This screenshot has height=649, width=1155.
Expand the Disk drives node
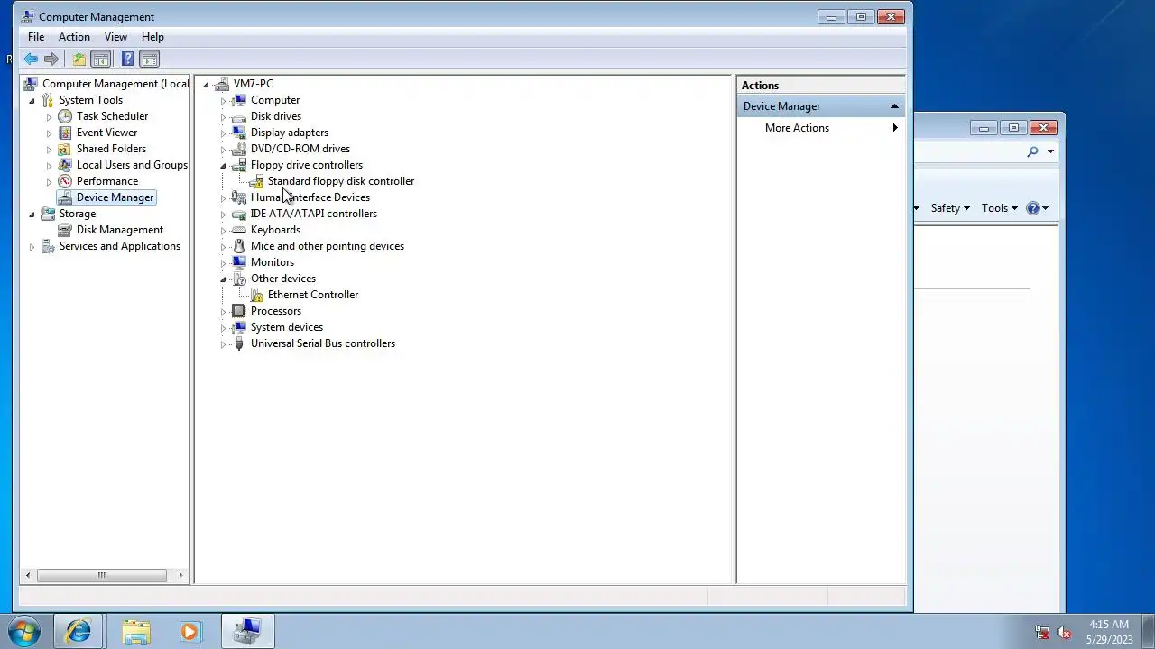[x=223, y=117]
